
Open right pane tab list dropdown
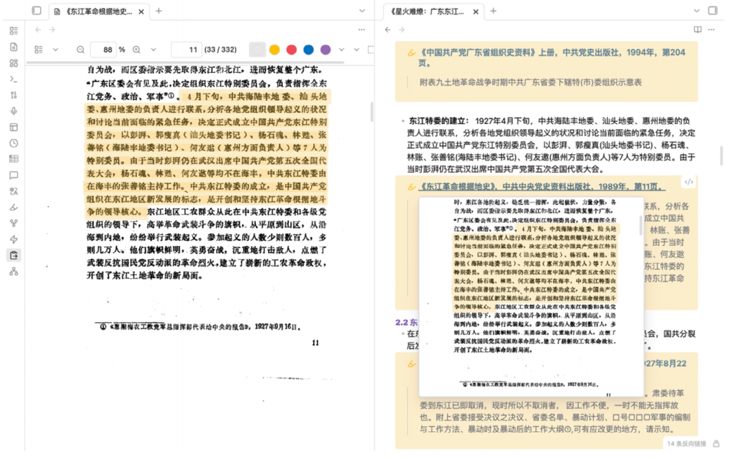tap(697, 11)
